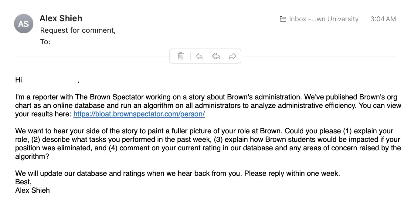Delete this email with the trash icon
The image size is (411, 214).
click(181, 56)
